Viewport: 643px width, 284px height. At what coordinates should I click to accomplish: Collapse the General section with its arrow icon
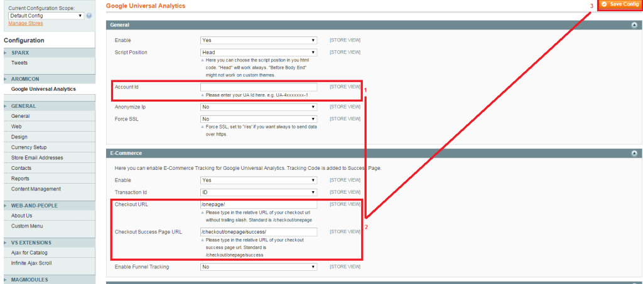634,25
